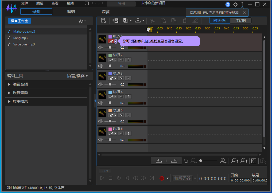272x193 pixels.
Task: Click the microphone recording device icon on track 1
Action: (x=112, y=41)
